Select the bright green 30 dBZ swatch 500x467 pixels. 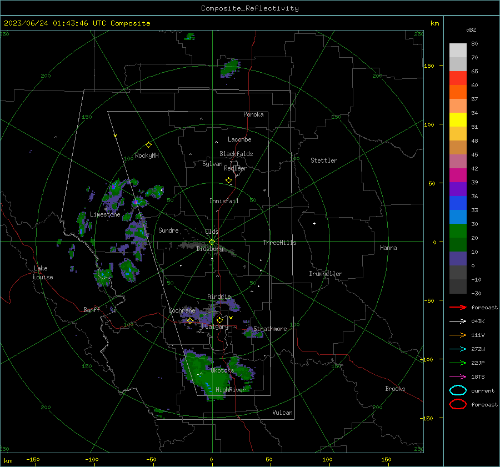click(458, 231)
